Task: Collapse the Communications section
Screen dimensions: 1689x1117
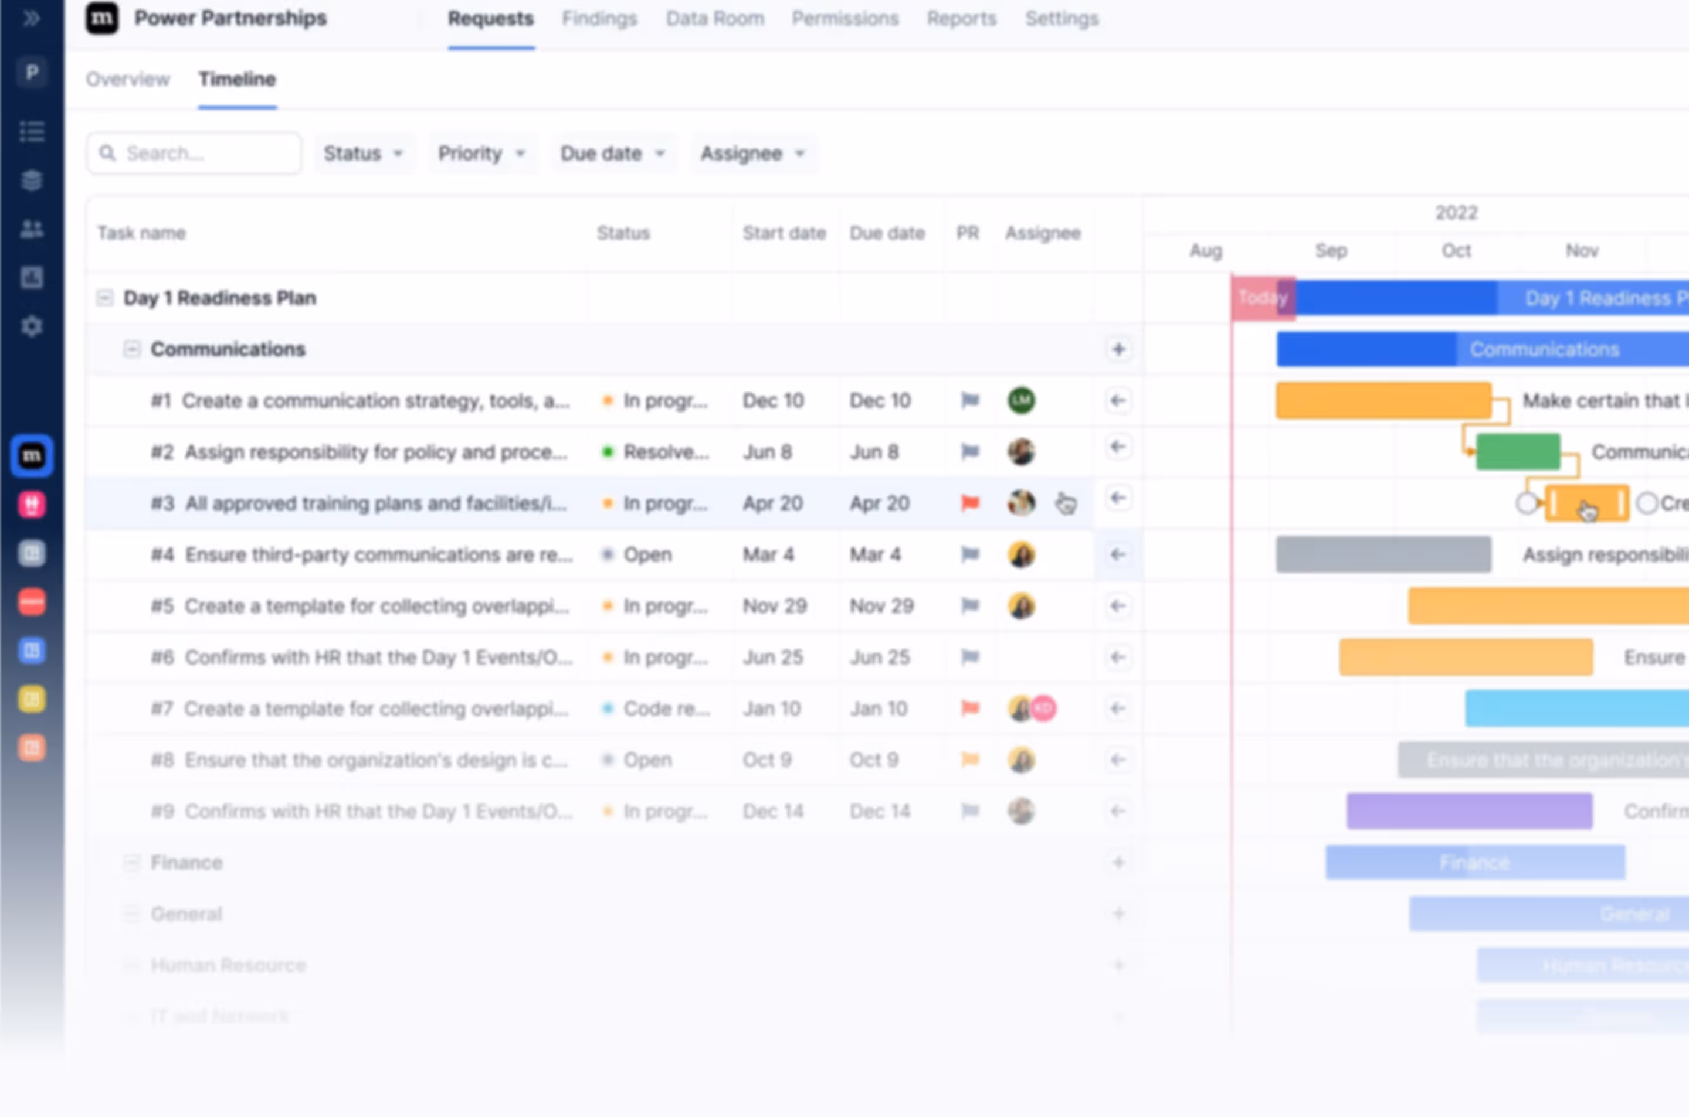Action: pyautogui.click(x=132, y=349)
